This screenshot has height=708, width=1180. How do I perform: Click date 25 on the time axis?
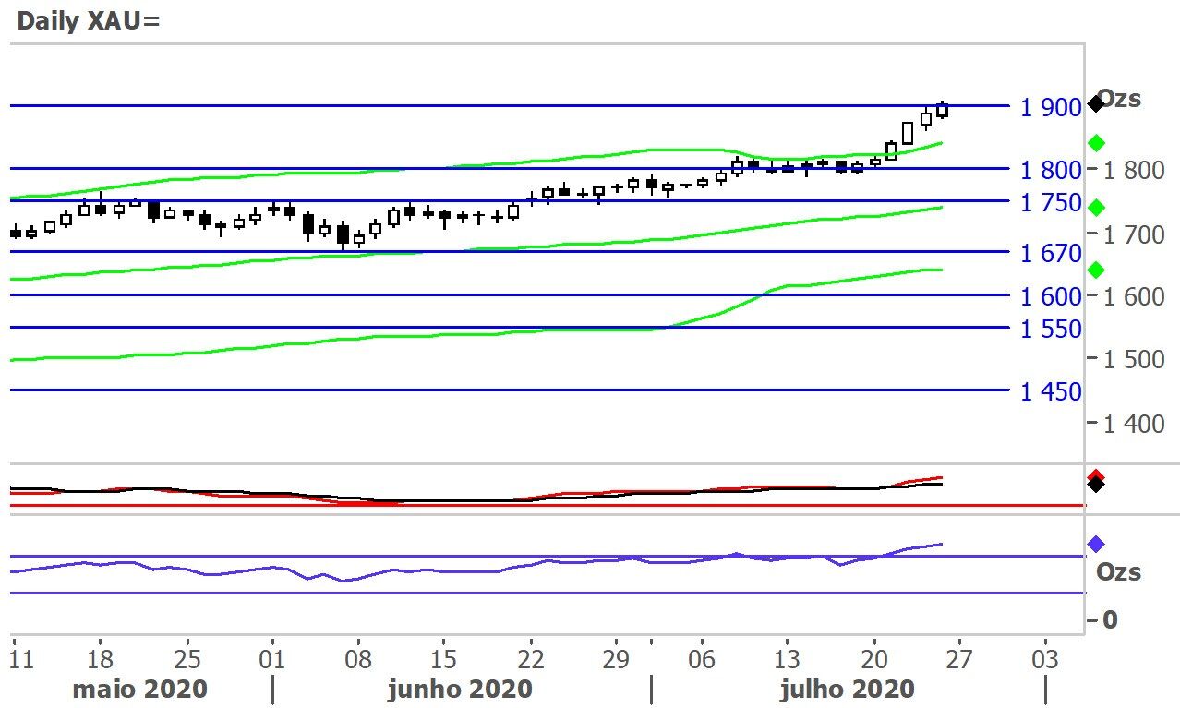[187, 661]
